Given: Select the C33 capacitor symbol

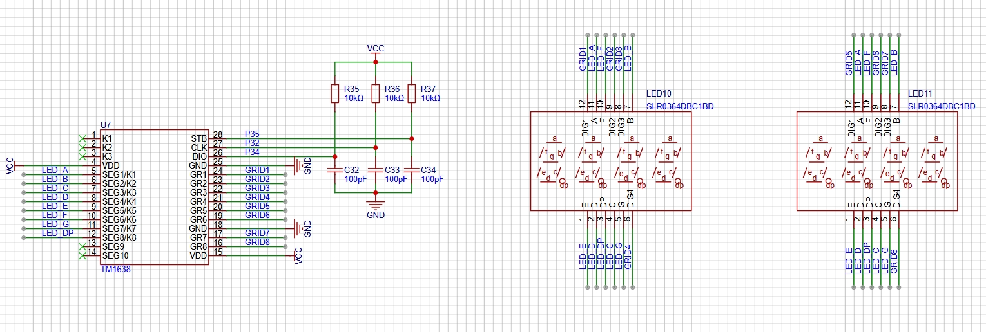Looking at the screenshot, I should coord(375,170).
